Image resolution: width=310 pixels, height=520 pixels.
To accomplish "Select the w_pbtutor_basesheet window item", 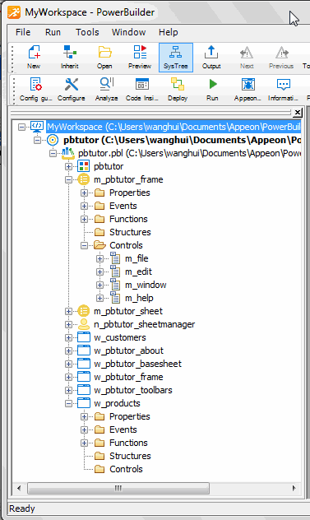I will click(x=137, y=364).
